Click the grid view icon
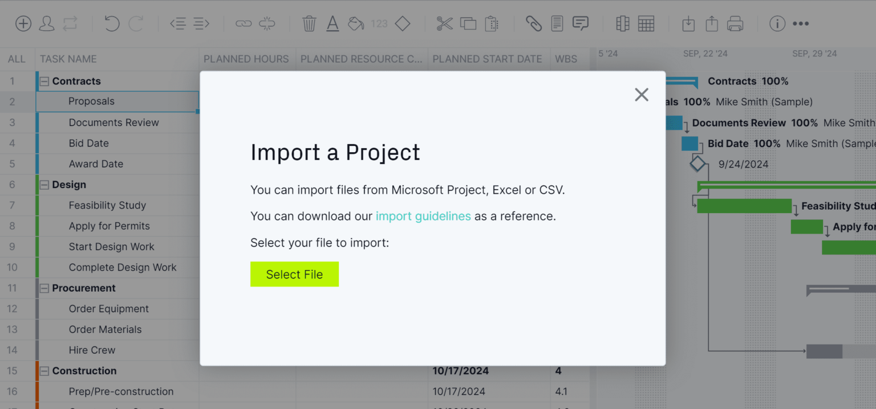This screenshot has height=409, width=876. pos(647,23)
